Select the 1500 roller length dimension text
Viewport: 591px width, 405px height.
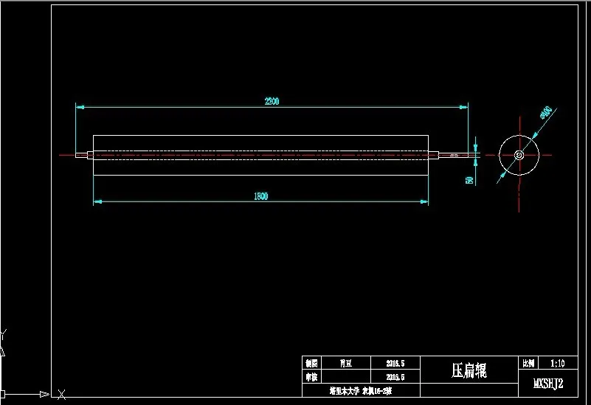click(x=261, y=196)
